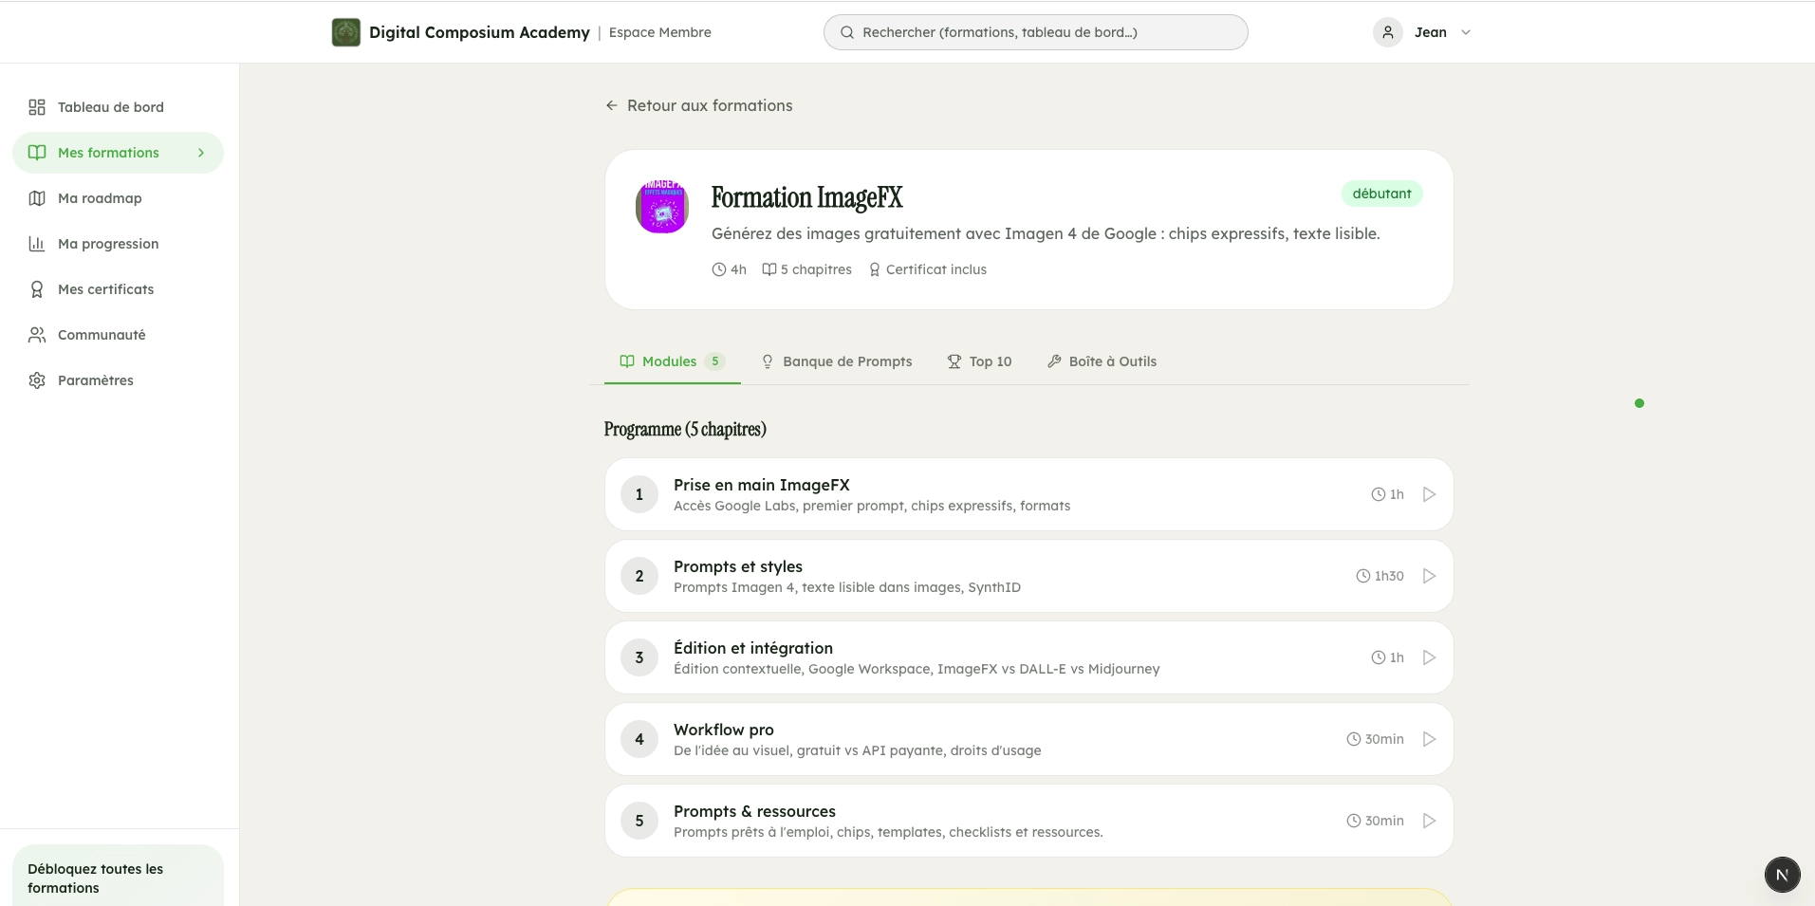The image size is (1815, 906).
Task: Click the Mes certificats badge icon
Action: coord(36,288)
